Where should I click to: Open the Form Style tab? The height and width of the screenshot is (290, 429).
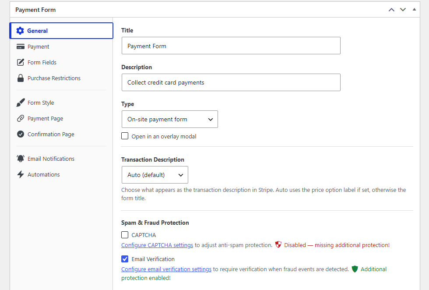click(x=61, y=103)
